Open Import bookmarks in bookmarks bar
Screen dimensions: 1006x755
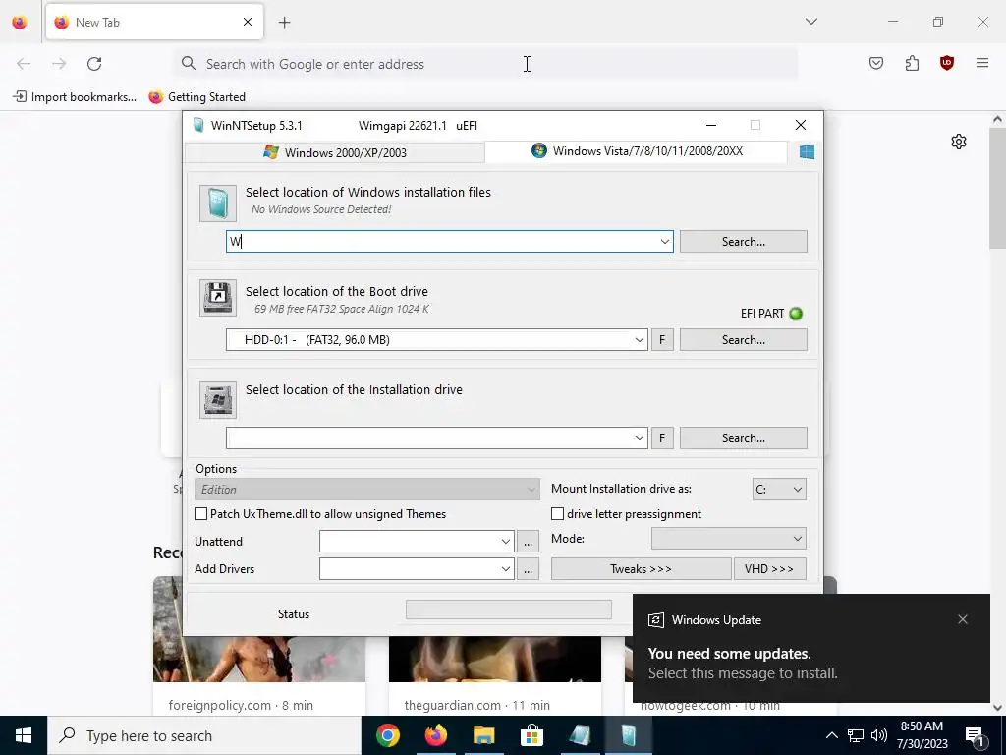pyautogui.click(x=75, y=97)
